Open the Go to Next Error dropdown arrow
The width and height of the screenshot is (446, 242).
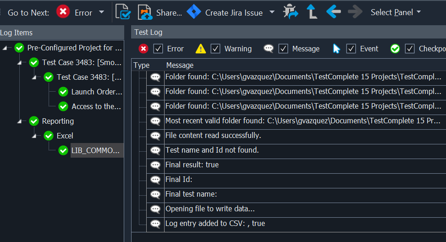[x=101, y=12]
